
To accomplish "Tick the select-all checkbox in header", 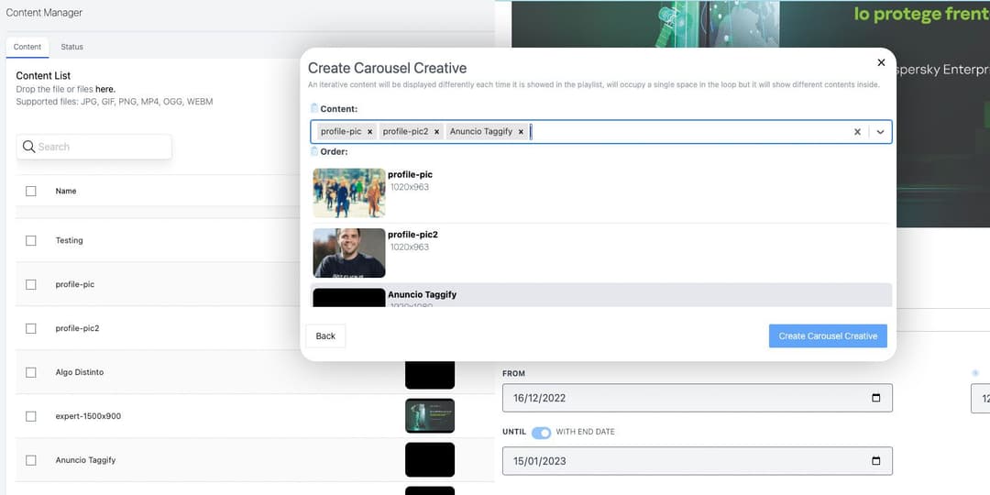I will point(31,191).
